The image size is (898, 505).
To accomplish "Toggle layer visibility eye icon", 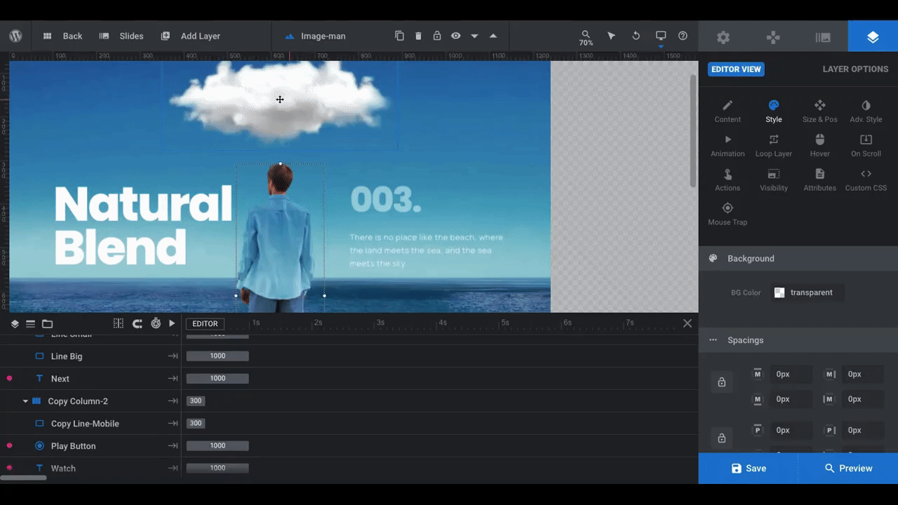I will point(456,36).
